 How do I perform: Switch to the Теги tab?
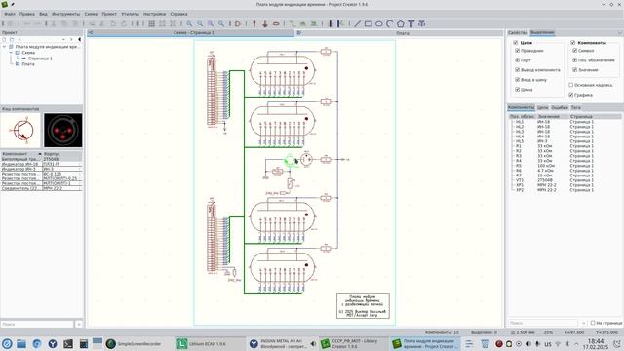pos(576,107)
